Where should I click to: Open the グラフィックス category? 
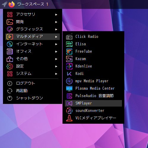click(33, 29)
